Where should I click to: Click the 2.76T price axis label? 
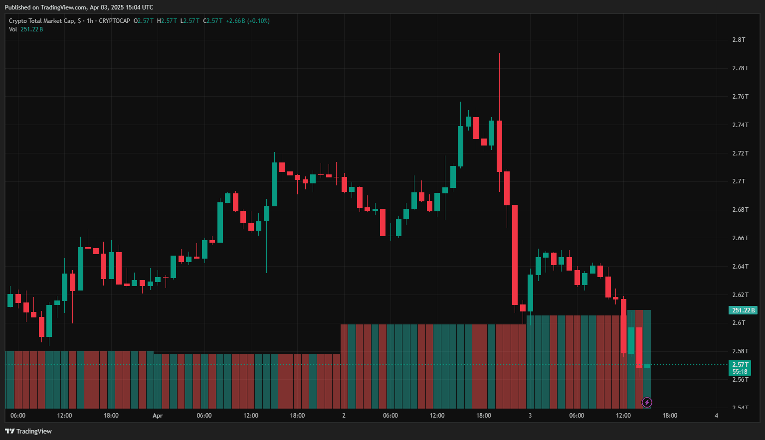click(740, 97)
